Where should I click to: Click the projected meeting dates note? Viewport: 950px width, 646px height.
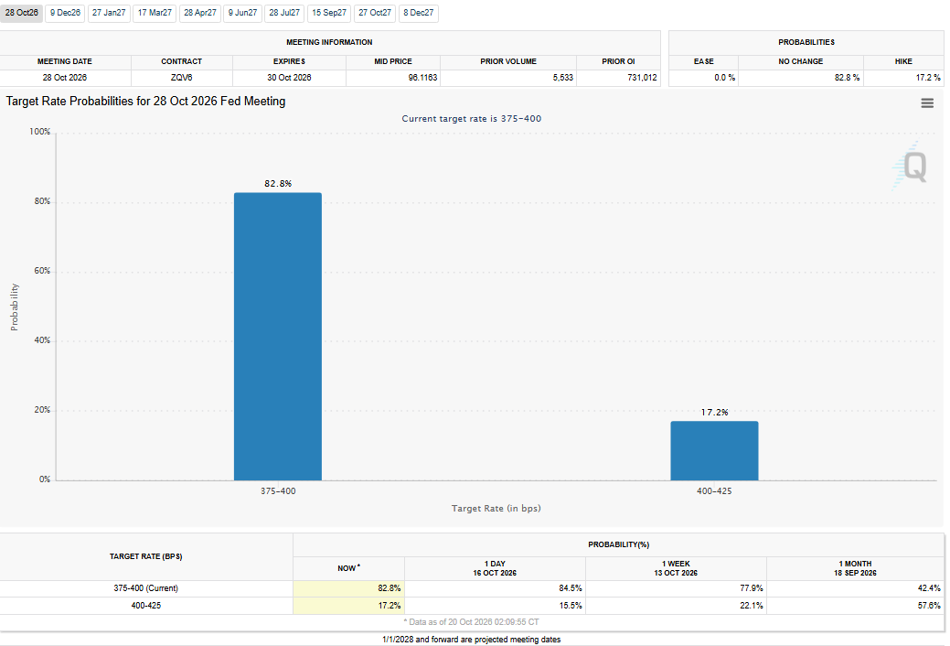472,640
